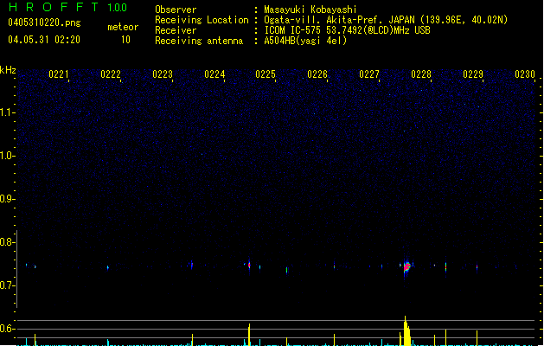The width and height of the screenshot is (544, 346).
Task: Click the 0.7 kHz axis label
Action: pyautogui.click(x=7, y=285)
